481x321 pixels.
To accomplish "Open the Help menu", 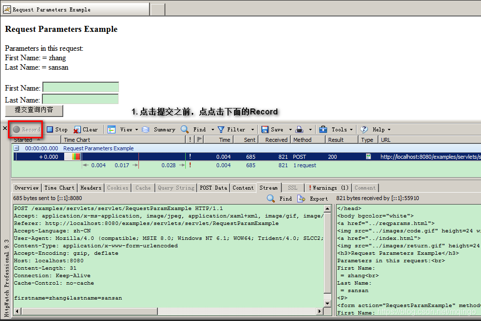I will pyautogui.click(x=372, y=129).
